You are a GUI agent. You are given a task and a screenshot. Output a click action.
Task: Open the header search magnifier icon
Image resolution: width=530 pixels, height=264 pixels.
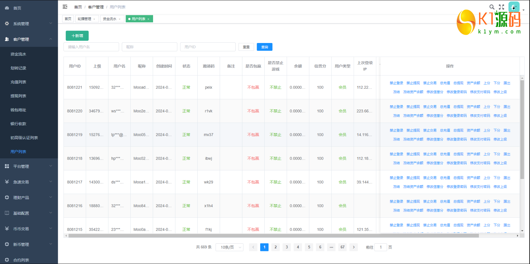(492, 7)
